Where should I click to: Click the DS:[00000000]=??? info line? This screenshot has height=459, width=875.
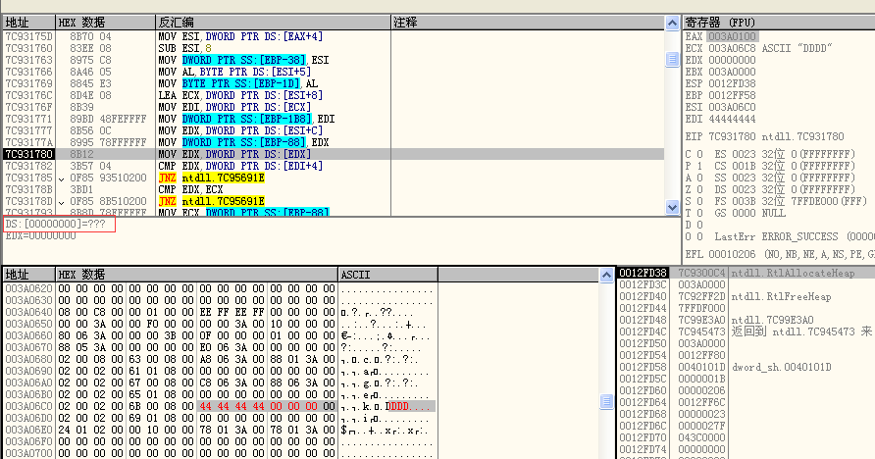coord(59,225)
